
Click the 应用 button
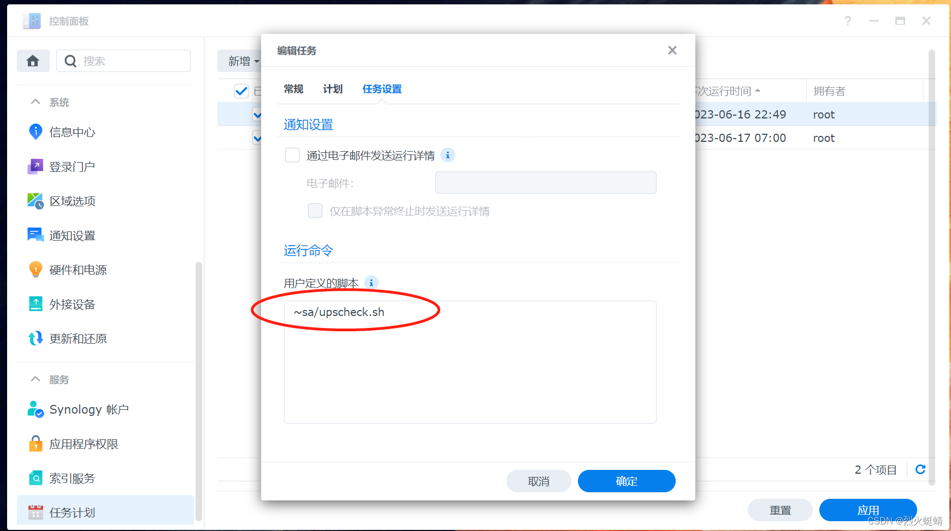click(x=868, y=510)
